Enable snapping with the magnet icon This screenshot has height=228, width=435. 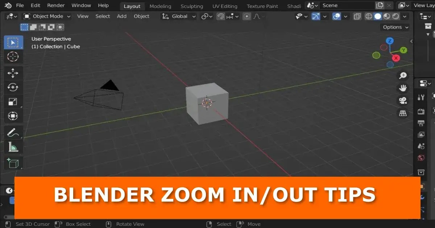(x=220, y=16)
